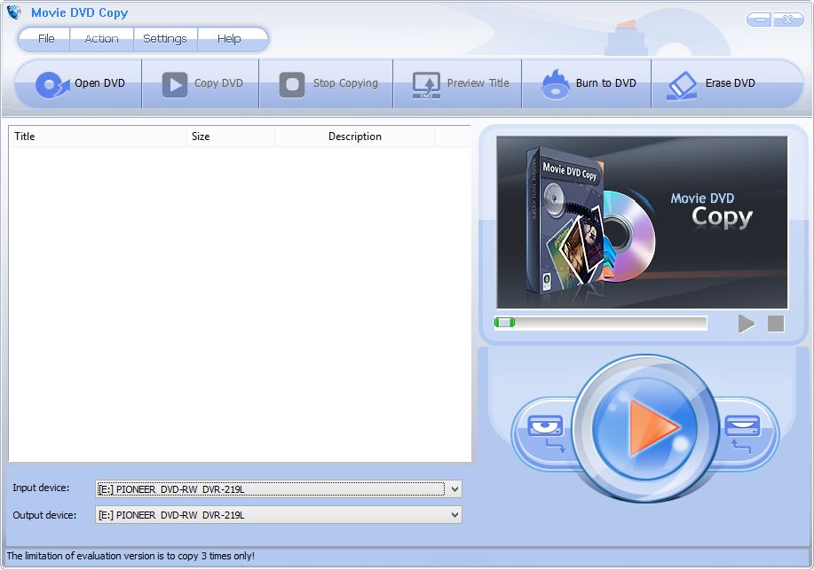Expand the Input device dropdown arrow
Image resolution: width=814 pixels, height=570 pixels.
click(454, 489)
